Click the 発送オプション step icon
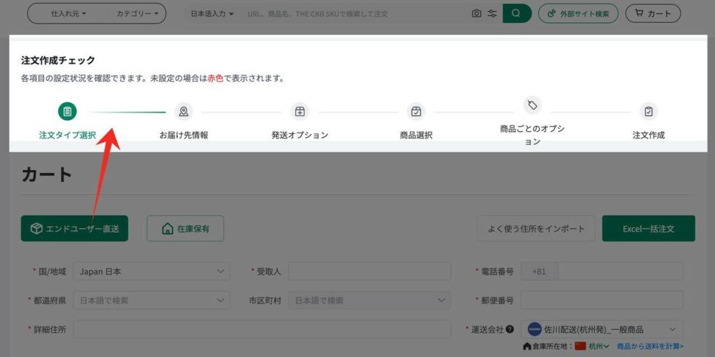The height and width of the screenshot is (357, 715). 300,112
